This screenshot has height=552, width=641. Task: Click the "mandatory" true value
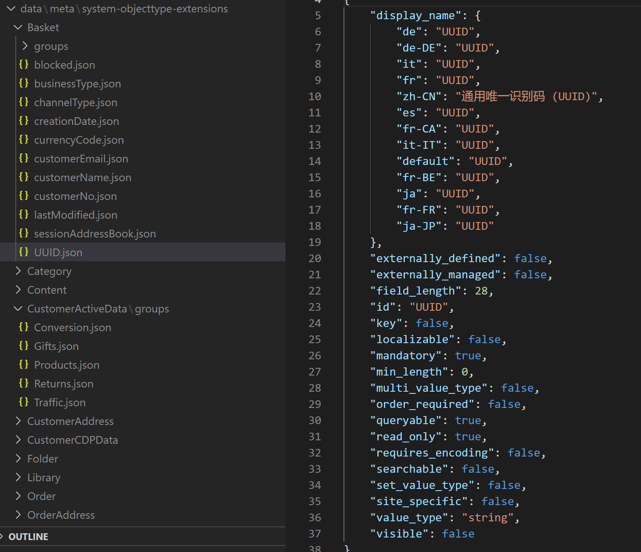(x=468, y=355)
